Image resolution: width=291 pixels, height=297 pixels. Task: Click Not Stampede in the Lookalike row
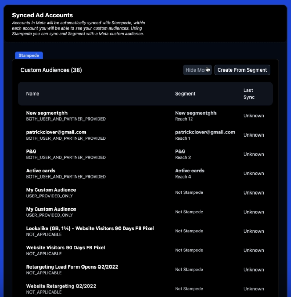coord(189,231)
